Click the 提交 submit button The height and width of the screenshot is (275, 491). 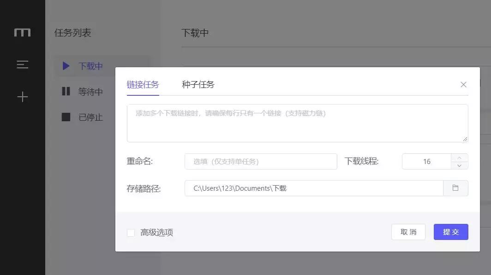[450, 232]
